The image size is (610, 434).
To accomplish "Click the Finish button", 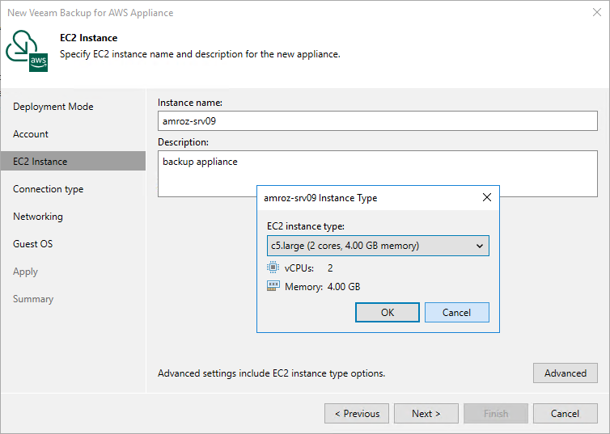I will tap(496, 414).
